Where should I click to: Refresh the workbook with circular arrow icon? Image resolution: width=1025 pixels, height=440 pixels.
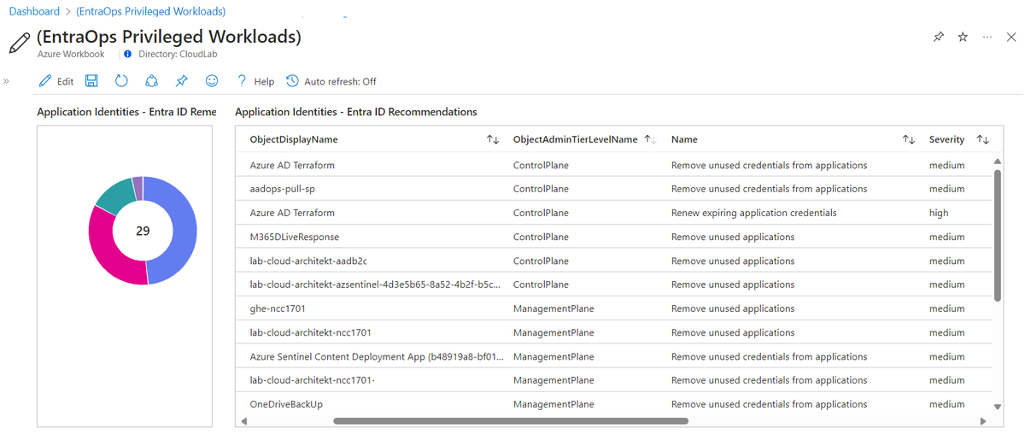(x=121, y=81)
